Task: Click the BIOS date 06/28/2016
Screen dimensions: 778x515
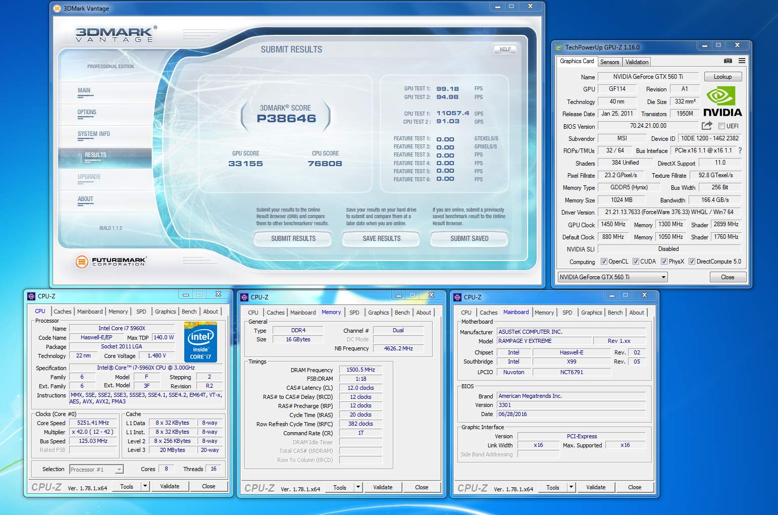Action: pos(571,414)
